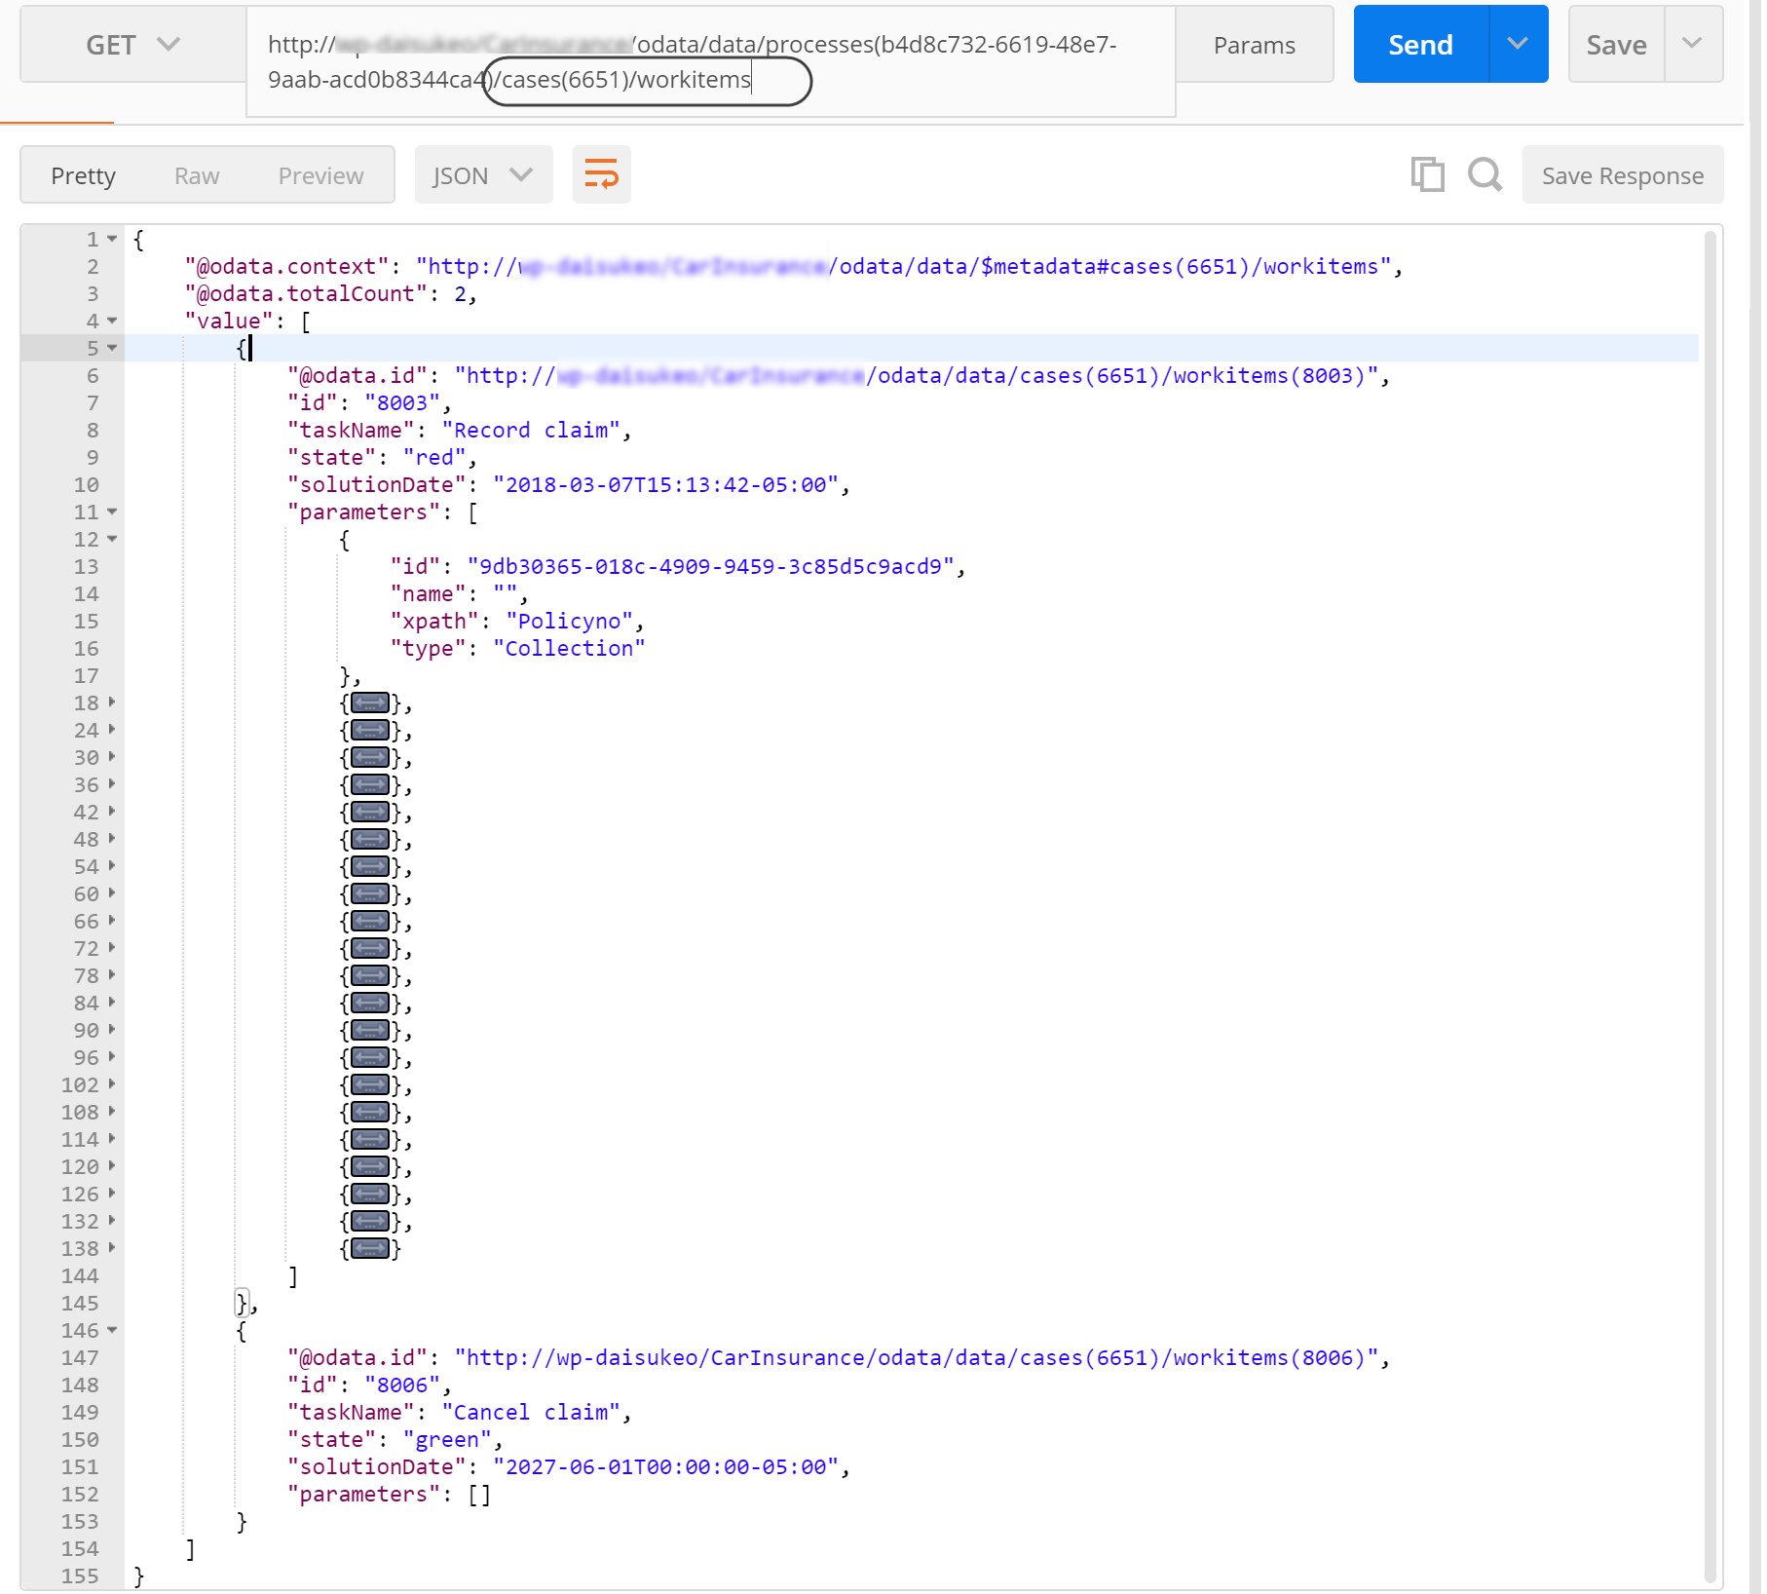Open the Save button dropdown arrow

(x=1693, y=44)
